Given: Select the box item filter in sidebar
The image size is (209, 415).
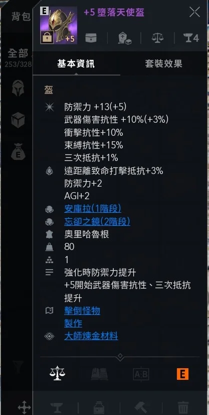Looking at the screenshot, I should click(x=18, y=120).
